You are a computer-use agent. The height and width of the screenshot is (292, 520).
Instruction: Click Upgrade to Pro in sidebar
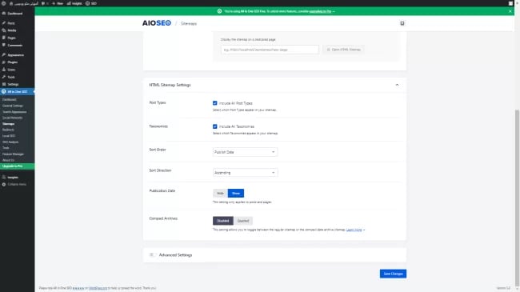click(18, 166)
